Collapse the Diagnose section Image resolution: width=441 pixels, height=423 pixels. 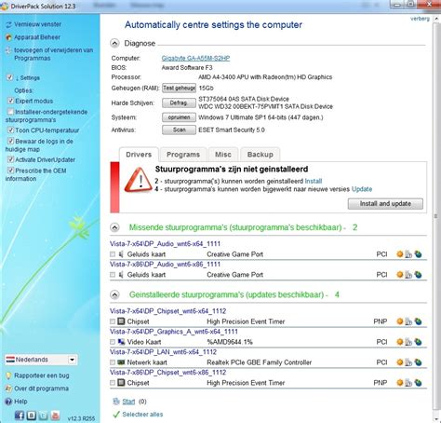[114, 43]
